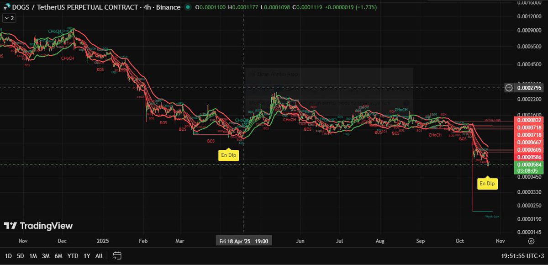Open the 4h interval in the legend
The image size is (548, 265).
click(x=146, y=7)
